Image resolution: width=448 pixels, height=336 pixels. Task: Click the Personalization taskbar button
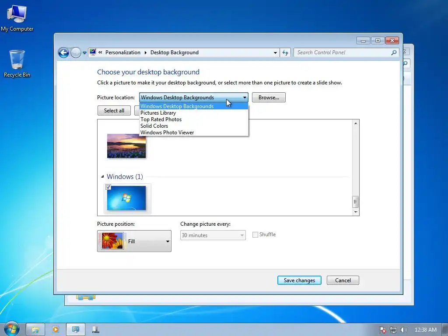pyautogui.click(x=76, y=329)
